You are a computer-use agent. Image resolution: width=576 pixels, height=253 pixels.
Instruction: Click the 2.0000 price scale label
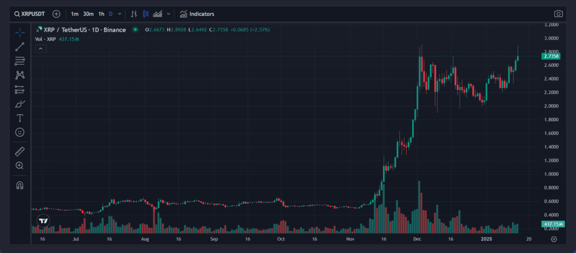click(x=551, y=106)
